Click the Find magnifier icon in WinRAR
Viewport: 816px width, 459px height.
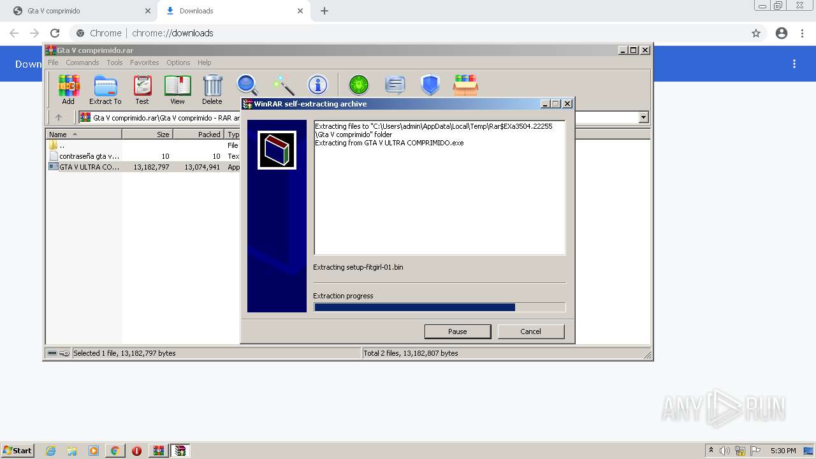click(x=247, y=85)
